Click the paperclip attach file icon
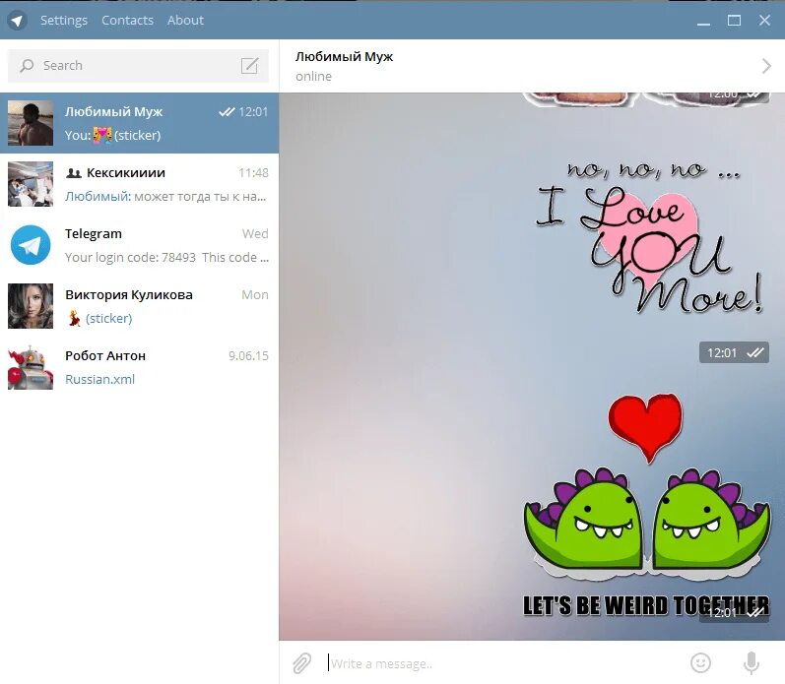 301,663
